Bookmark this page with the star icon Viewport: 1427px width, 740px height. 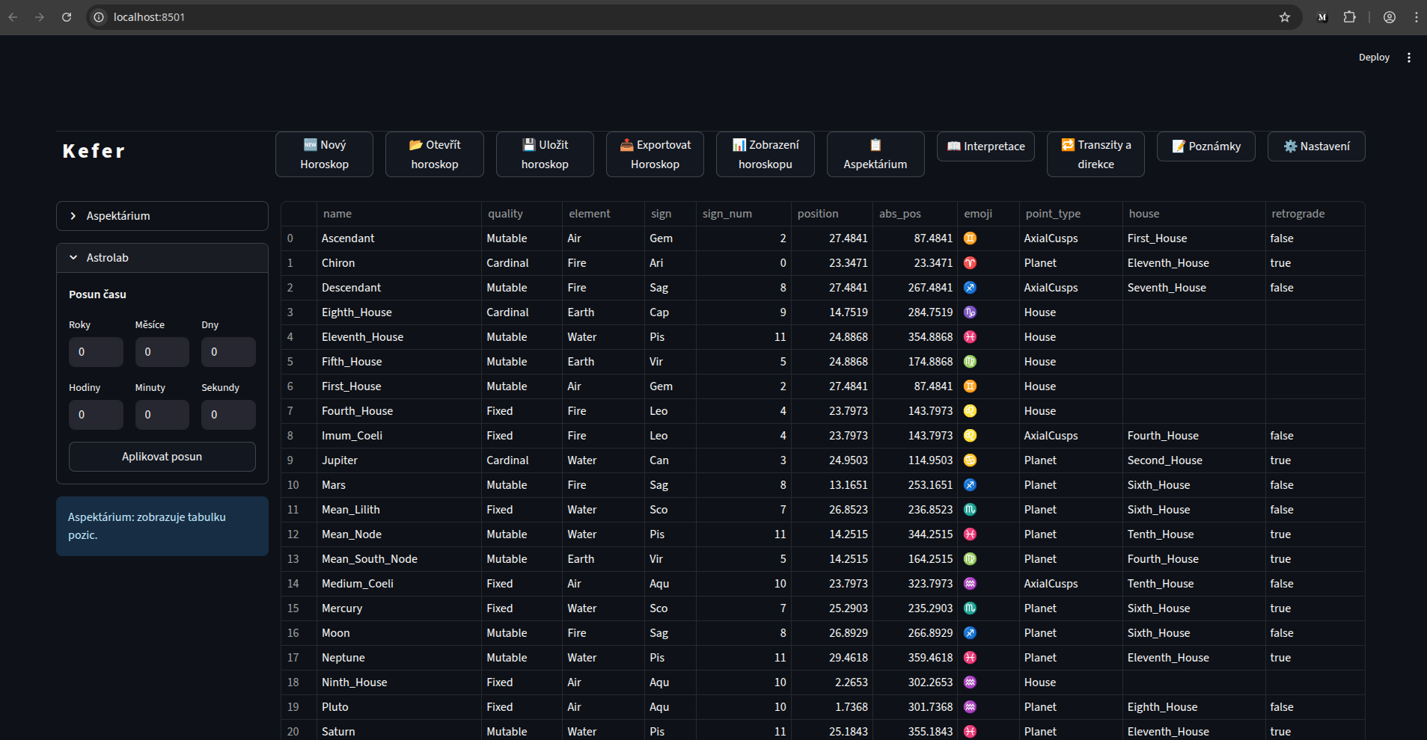1285,17
